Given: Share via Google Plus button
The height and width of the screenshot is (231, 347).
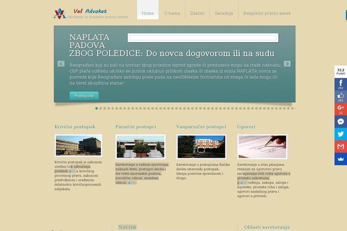Looking at the screenshot, I should tap(341, 109).
